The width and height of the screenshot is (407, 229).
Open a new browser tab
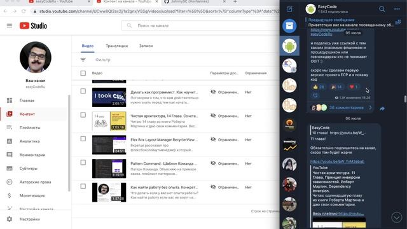click(x=235, y=1)
